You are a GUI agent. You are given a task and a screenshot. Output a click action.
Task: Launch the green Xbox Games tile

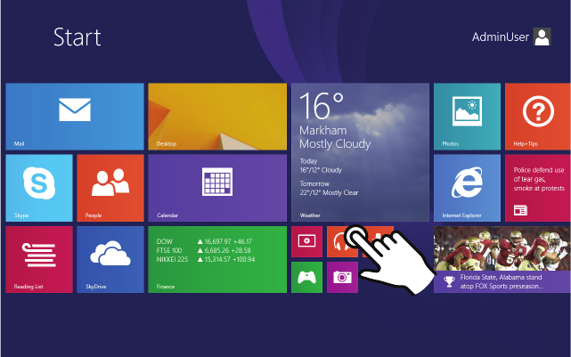(x=306, y=277)
